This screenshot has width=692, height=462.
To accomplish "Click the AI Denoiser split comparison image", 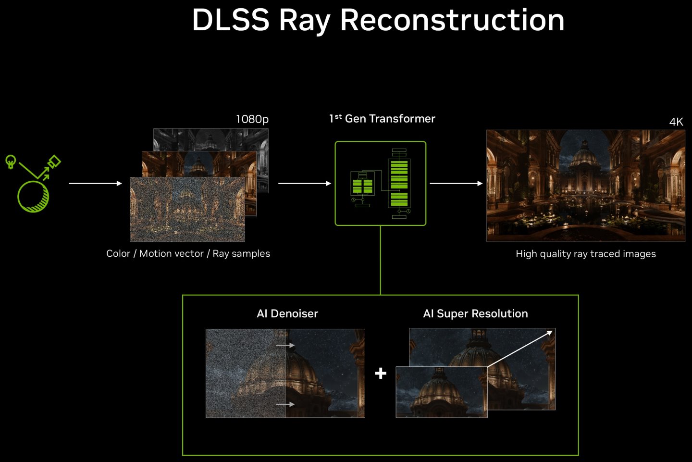I will coord(285,373).
